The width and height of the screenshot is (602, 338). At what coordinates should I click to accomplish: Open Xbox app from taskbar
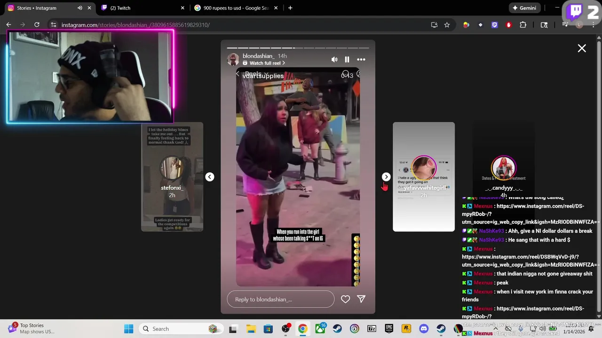(320, 329)
